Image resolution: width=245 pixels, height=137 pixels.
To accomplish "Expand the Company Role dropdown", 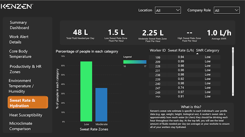I will click(x=226, y=11).
